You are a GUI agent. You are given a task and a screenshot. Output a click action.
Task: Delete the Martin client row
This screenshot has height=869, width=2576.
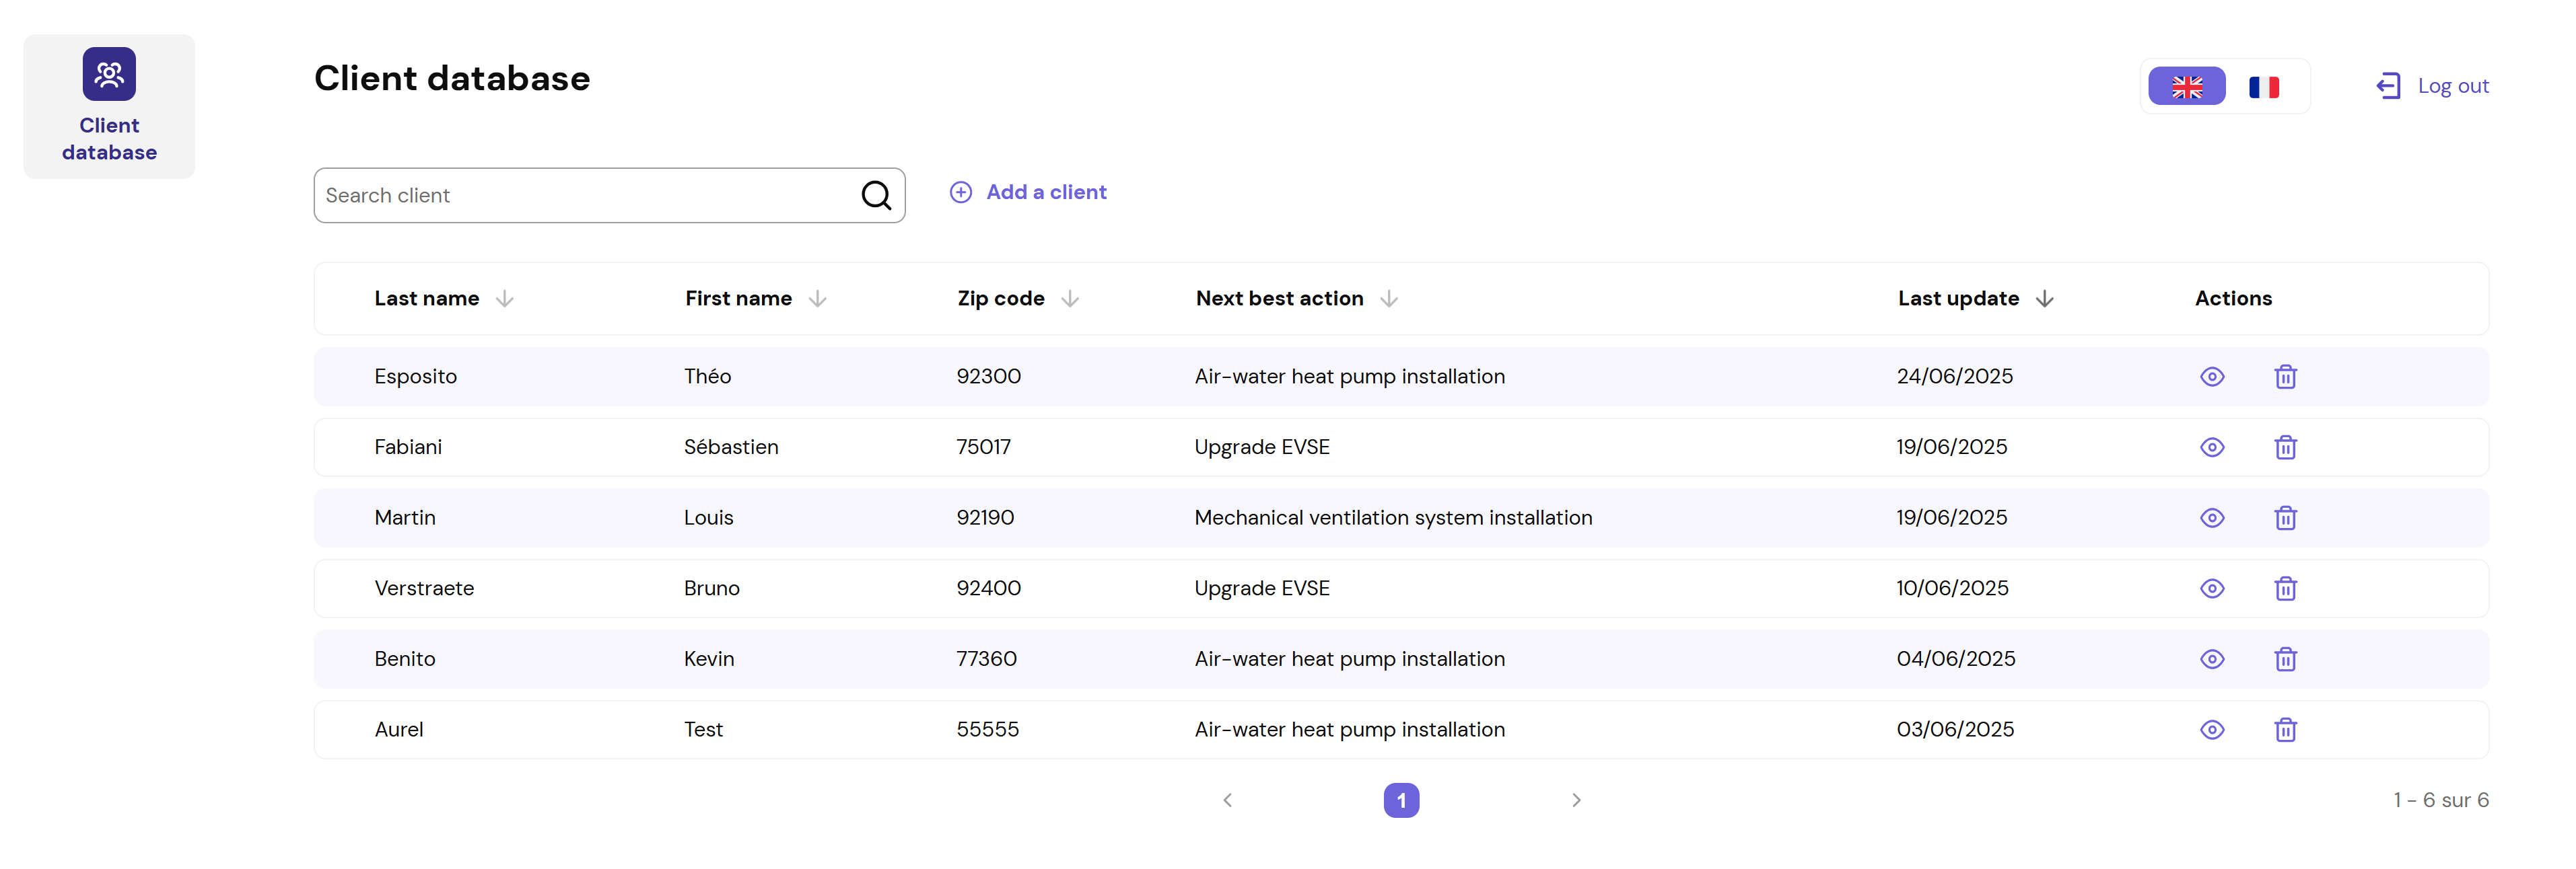pos(2285,519)
